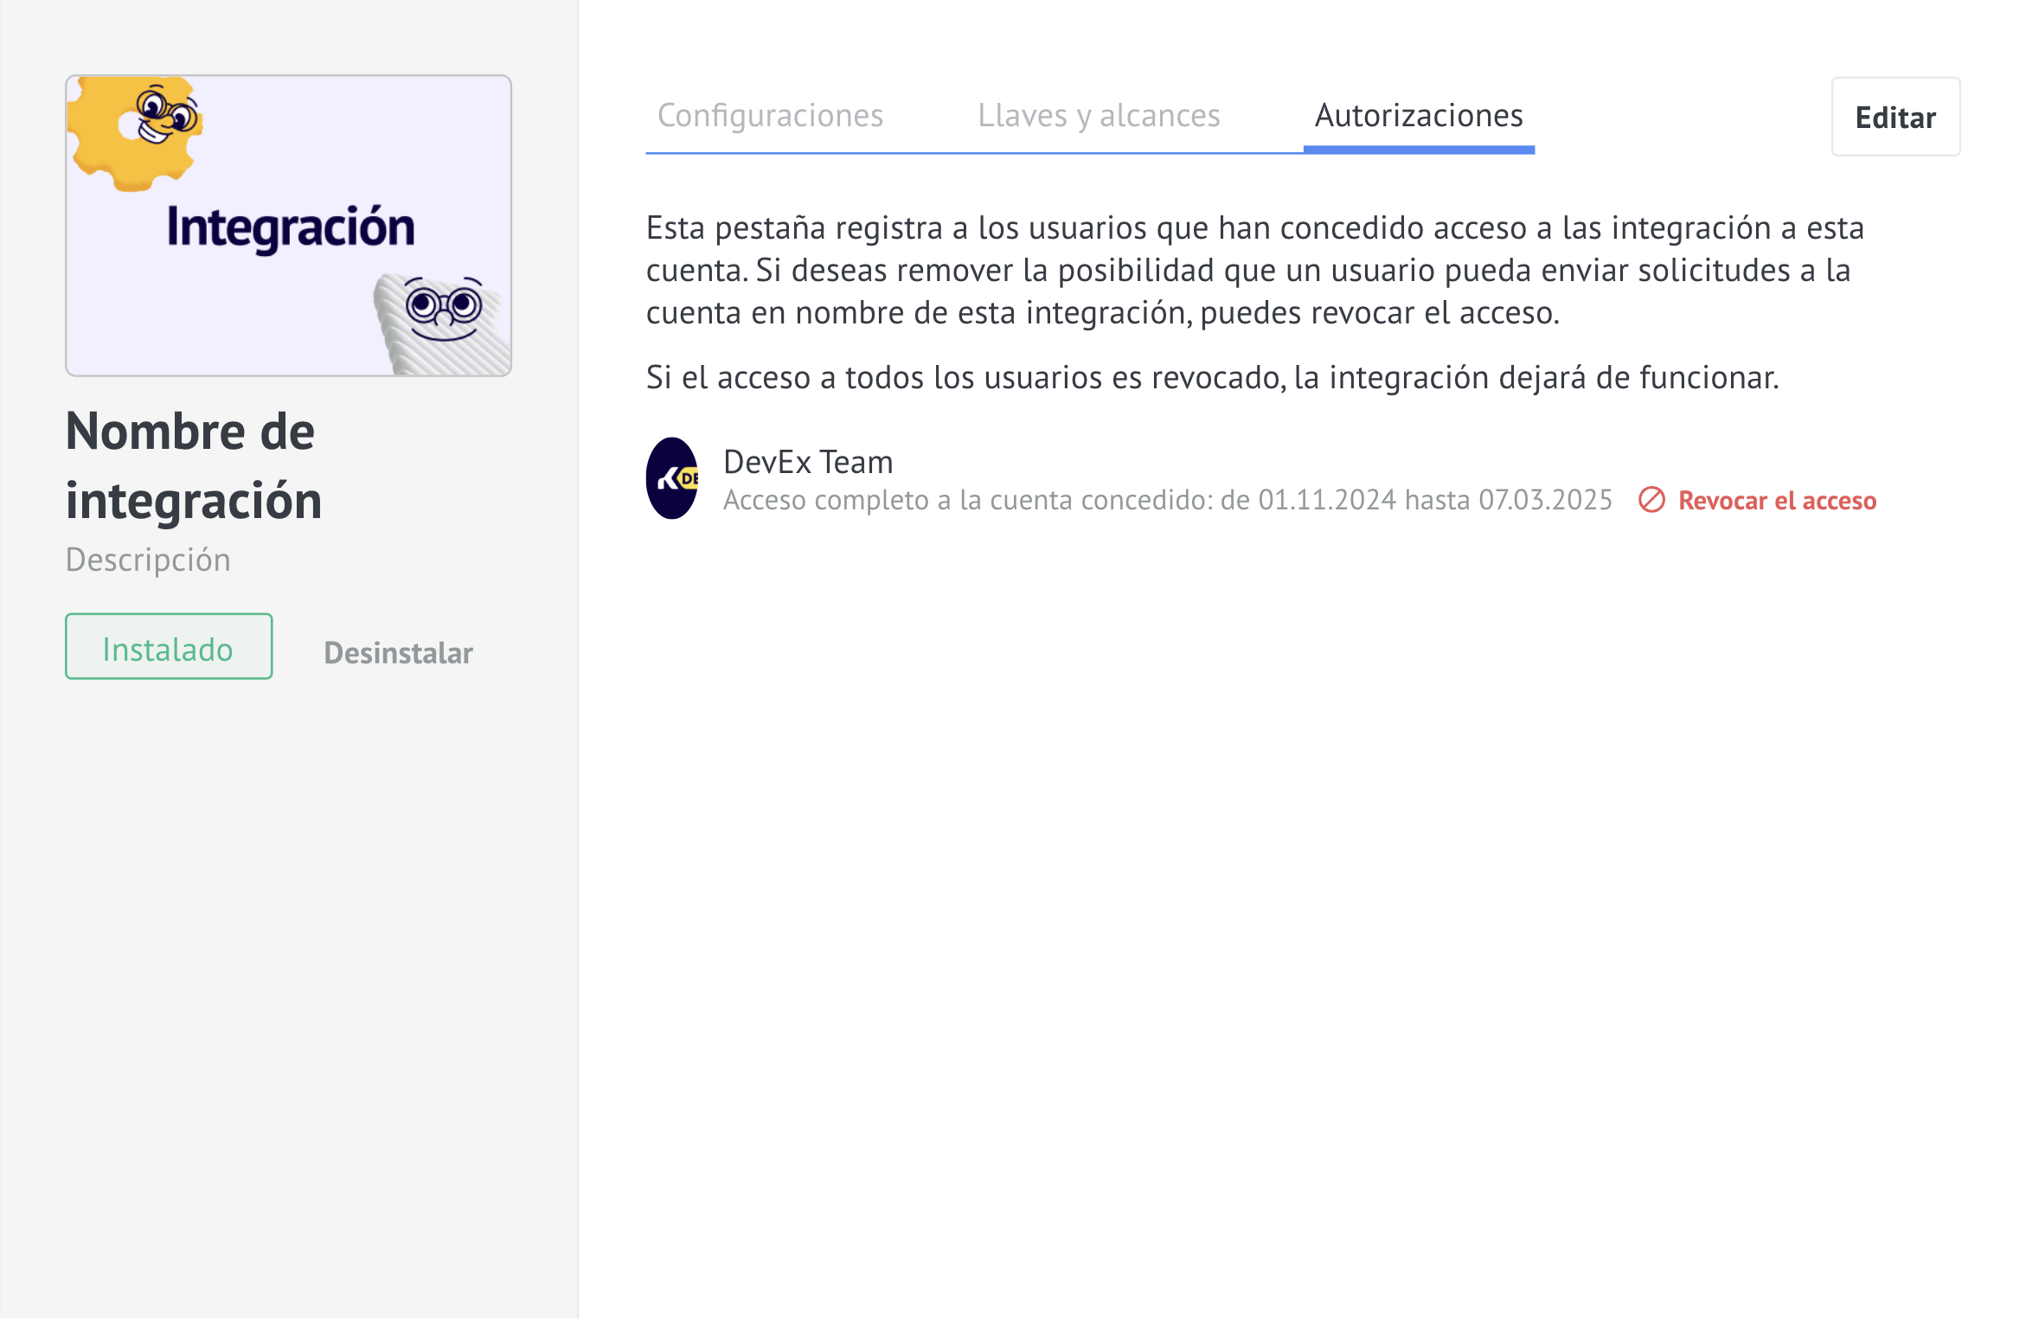Click the blue underline below Autorizaciones
2026x1318 pixels.
pyautogui.click(x=1419, y=150)
